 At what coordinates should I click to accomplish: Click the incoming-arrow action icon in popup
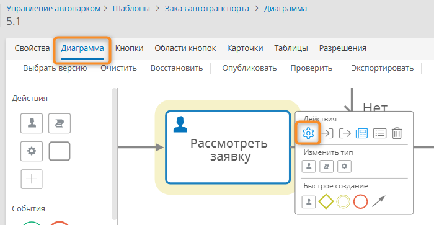(x=327, y=133)
